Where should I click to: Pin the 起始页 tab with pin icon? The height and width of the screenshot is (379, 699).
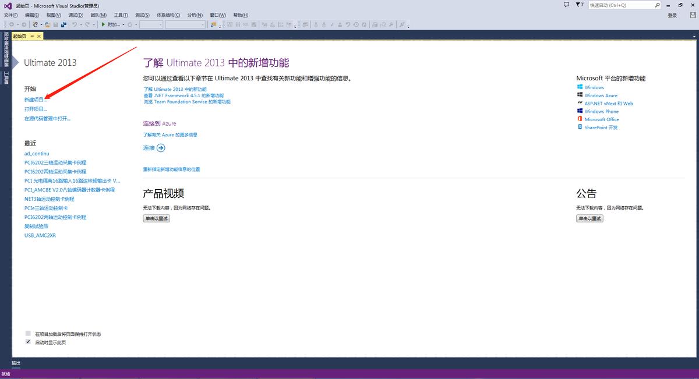click(33, 36)
